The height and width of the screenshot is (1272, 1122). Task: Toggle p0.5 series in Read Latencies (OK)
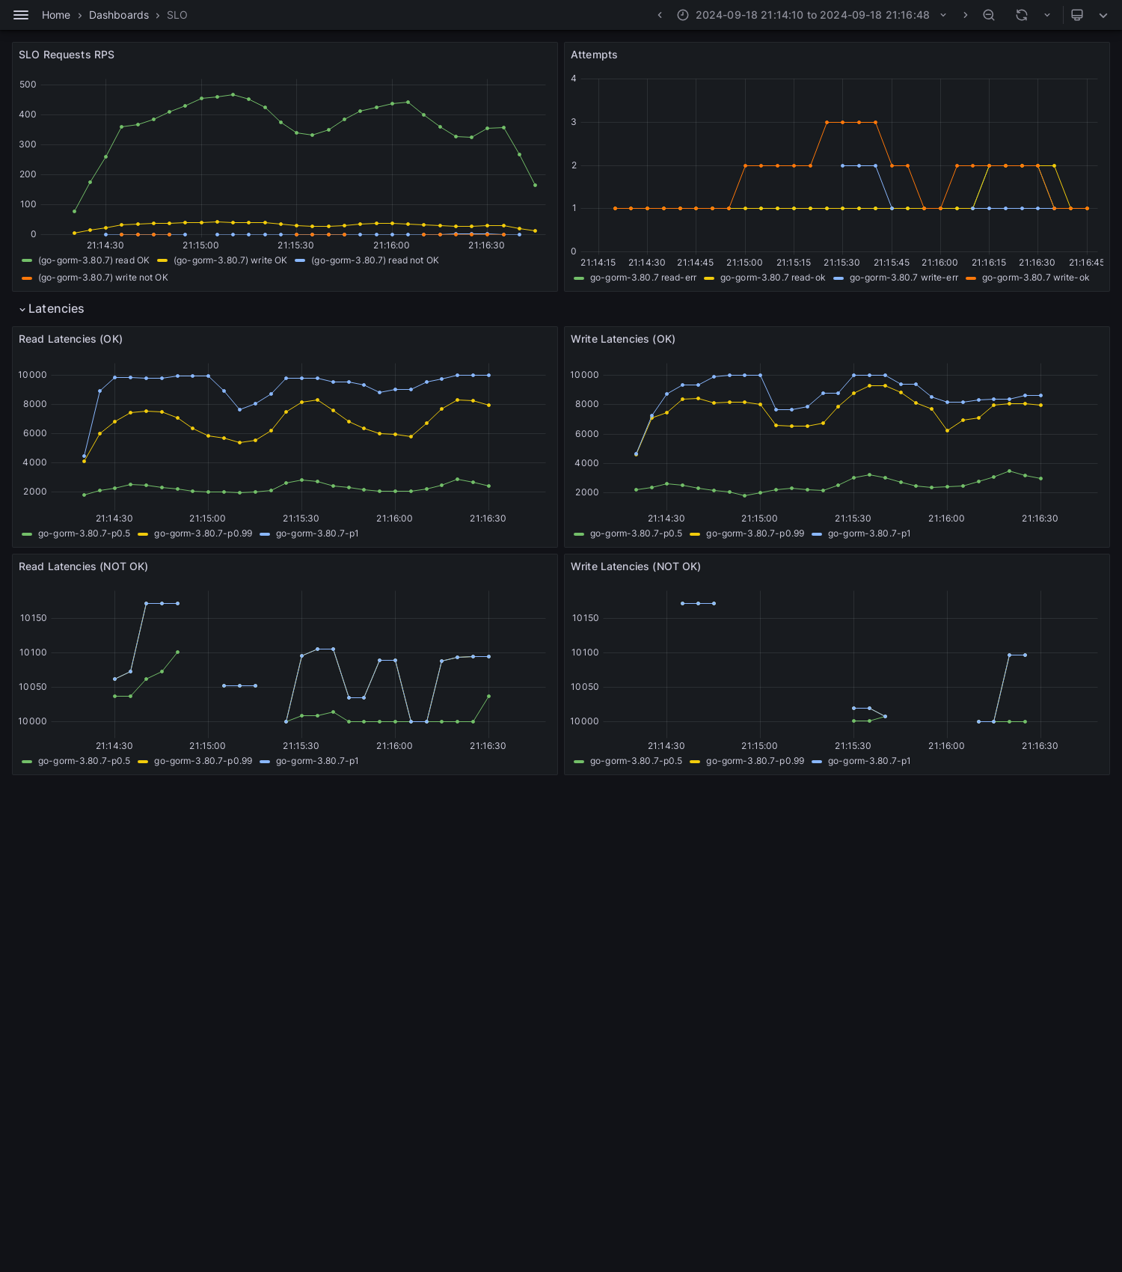point(84,533)
